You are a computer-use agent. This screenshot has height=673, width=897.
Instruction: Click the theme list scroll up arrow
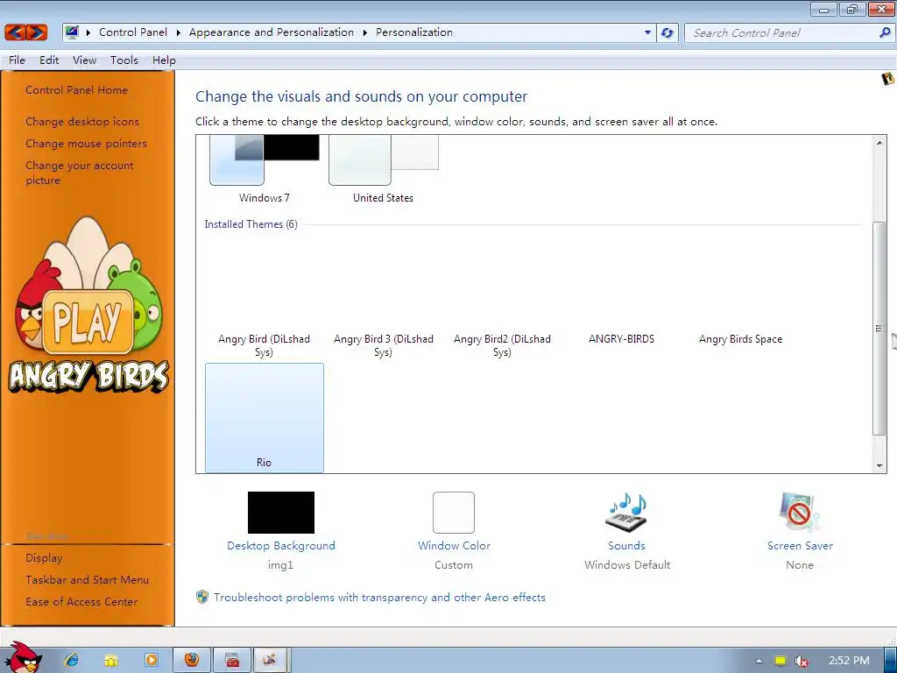click(879, 143)
